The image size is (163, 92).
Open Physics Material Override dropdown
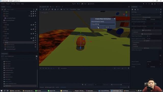pos(154,19)
